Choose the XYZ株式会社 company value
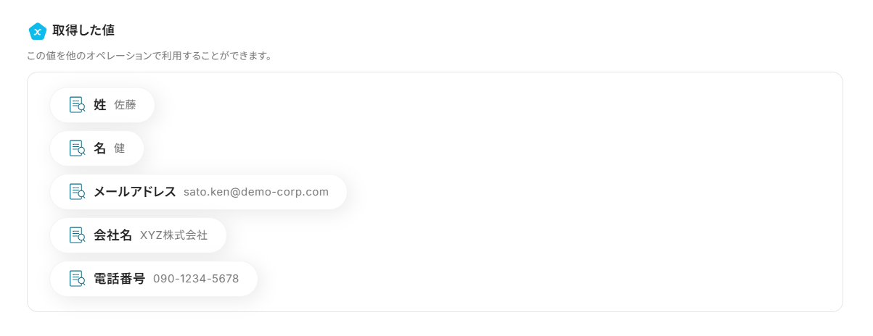Screen dimensions: 873x336 (173, 235)
